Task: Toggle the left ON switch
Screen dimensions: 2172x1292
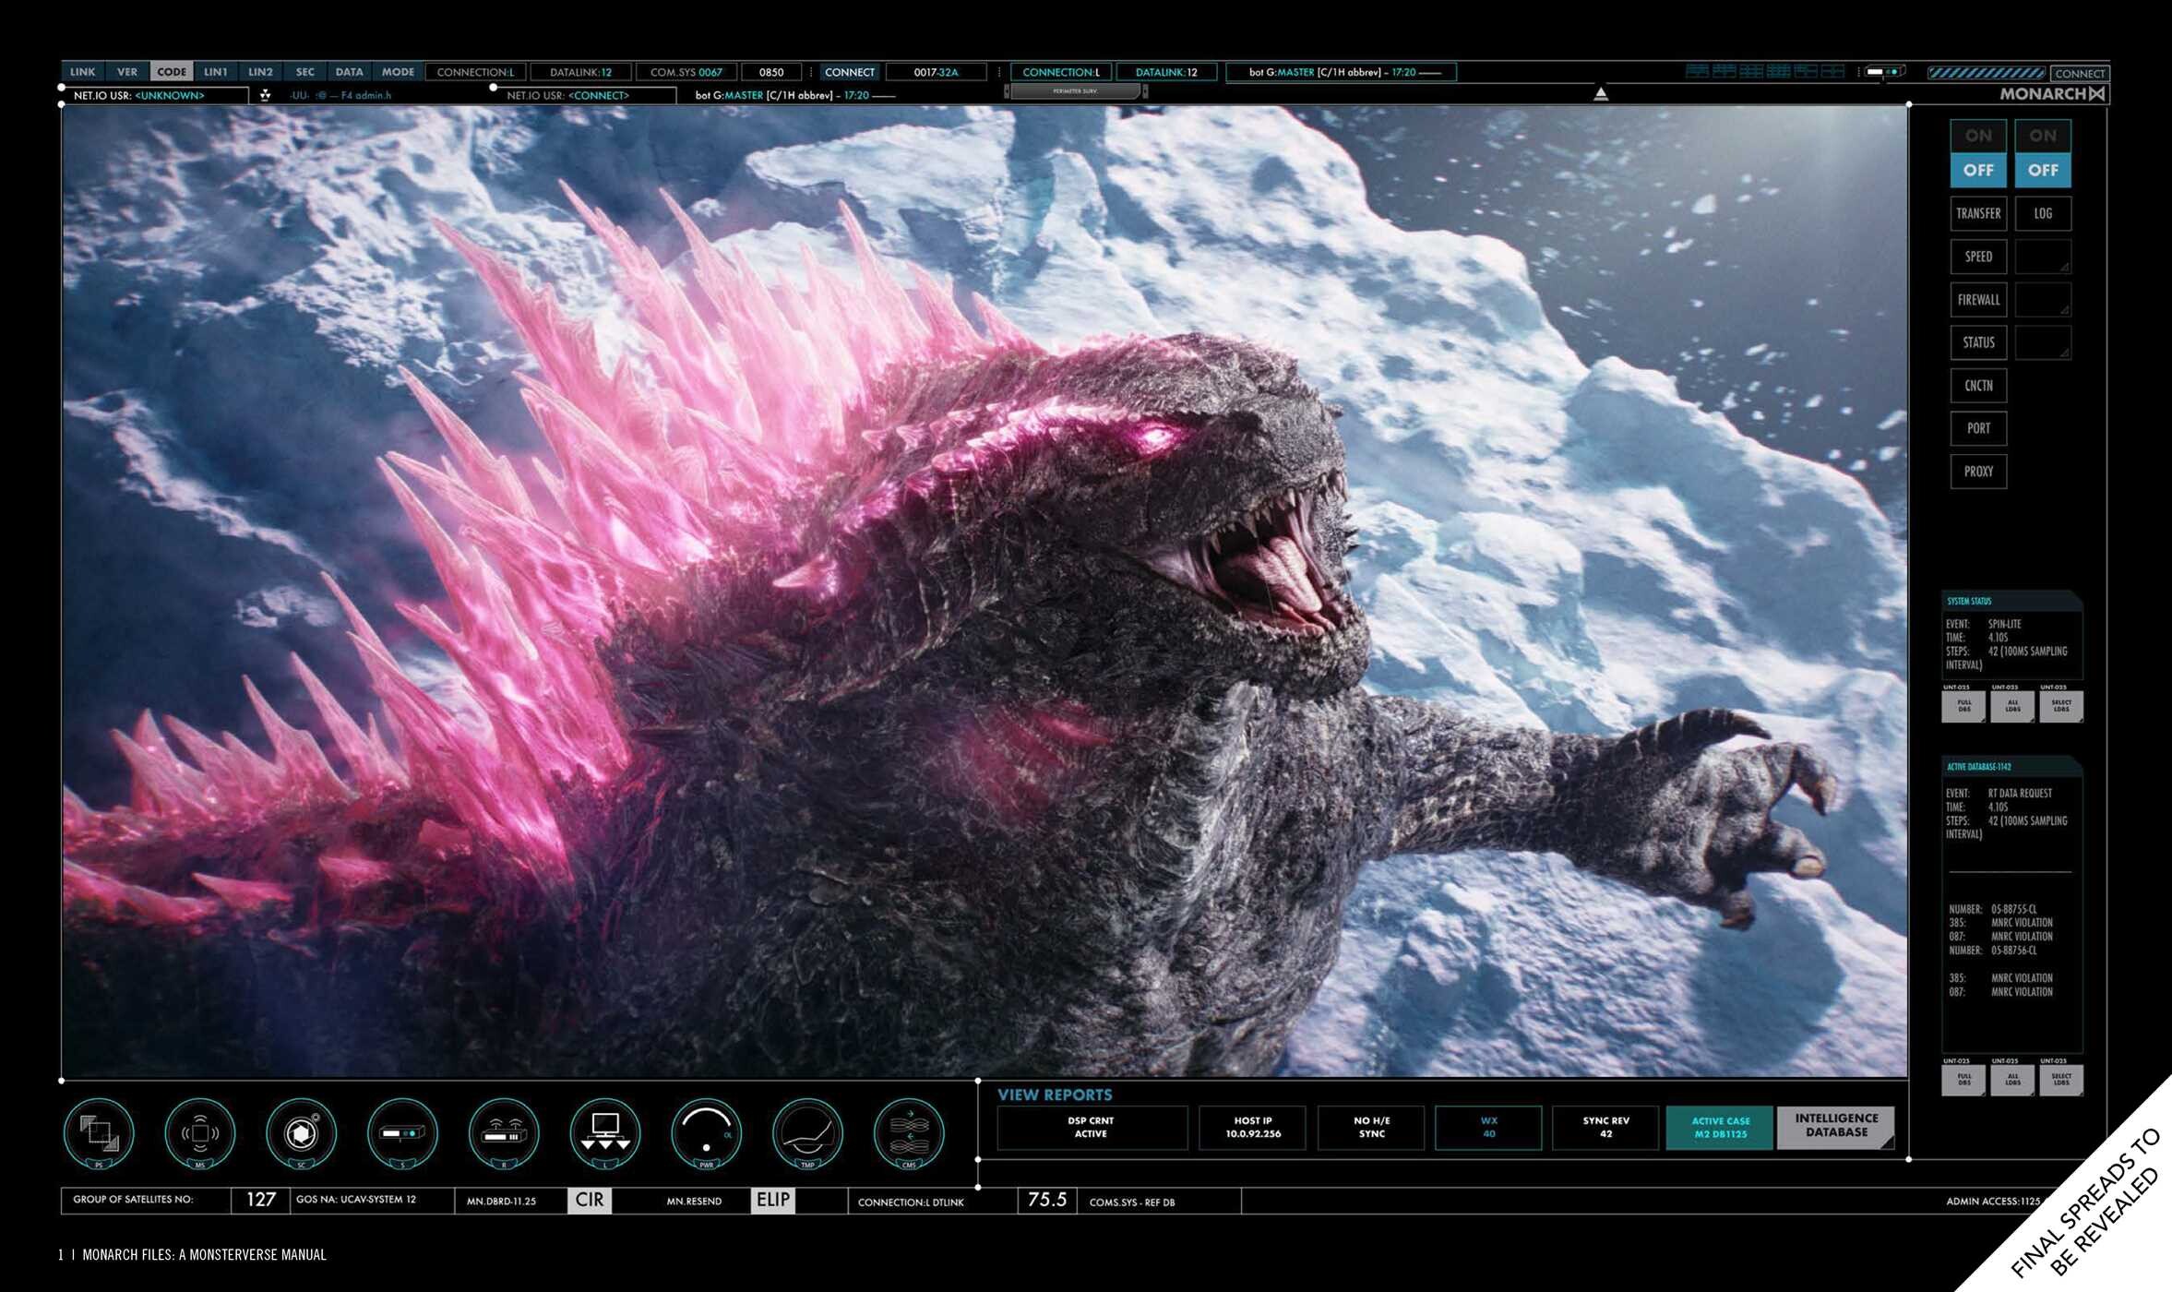Action: point(1977,136)
